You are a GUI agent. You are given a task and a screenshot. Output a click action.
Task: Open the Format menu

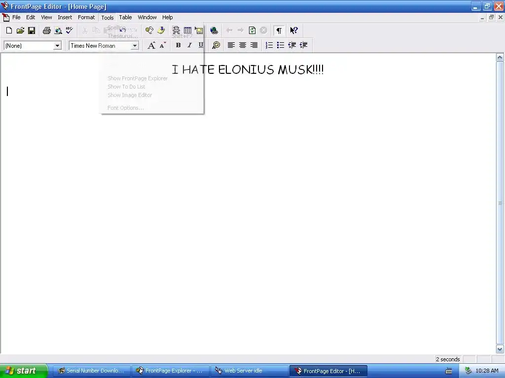point(86,17)
